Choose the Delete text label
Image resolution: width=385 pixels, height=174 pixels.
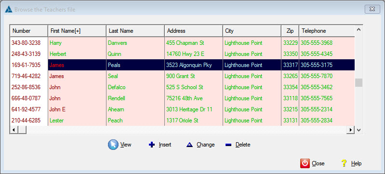243,145
